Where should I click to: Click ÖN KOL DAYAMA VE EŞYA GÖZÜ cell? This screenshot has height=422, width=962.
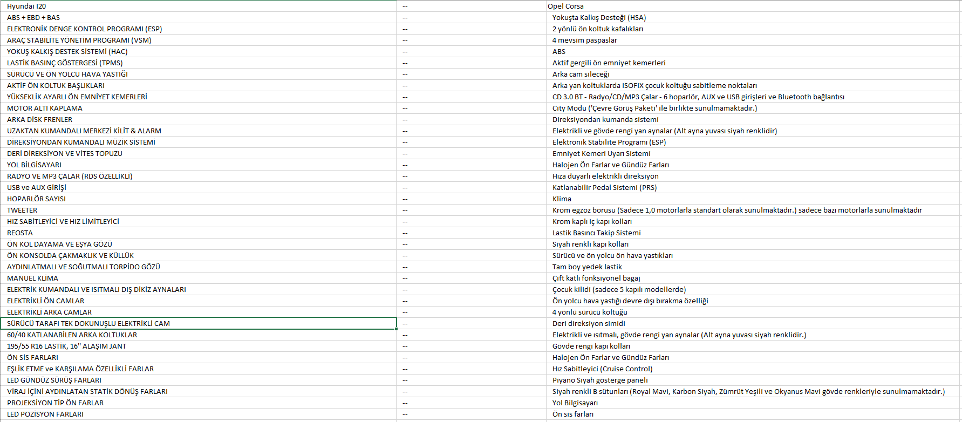pyautogui.click(x=199, y=244)
